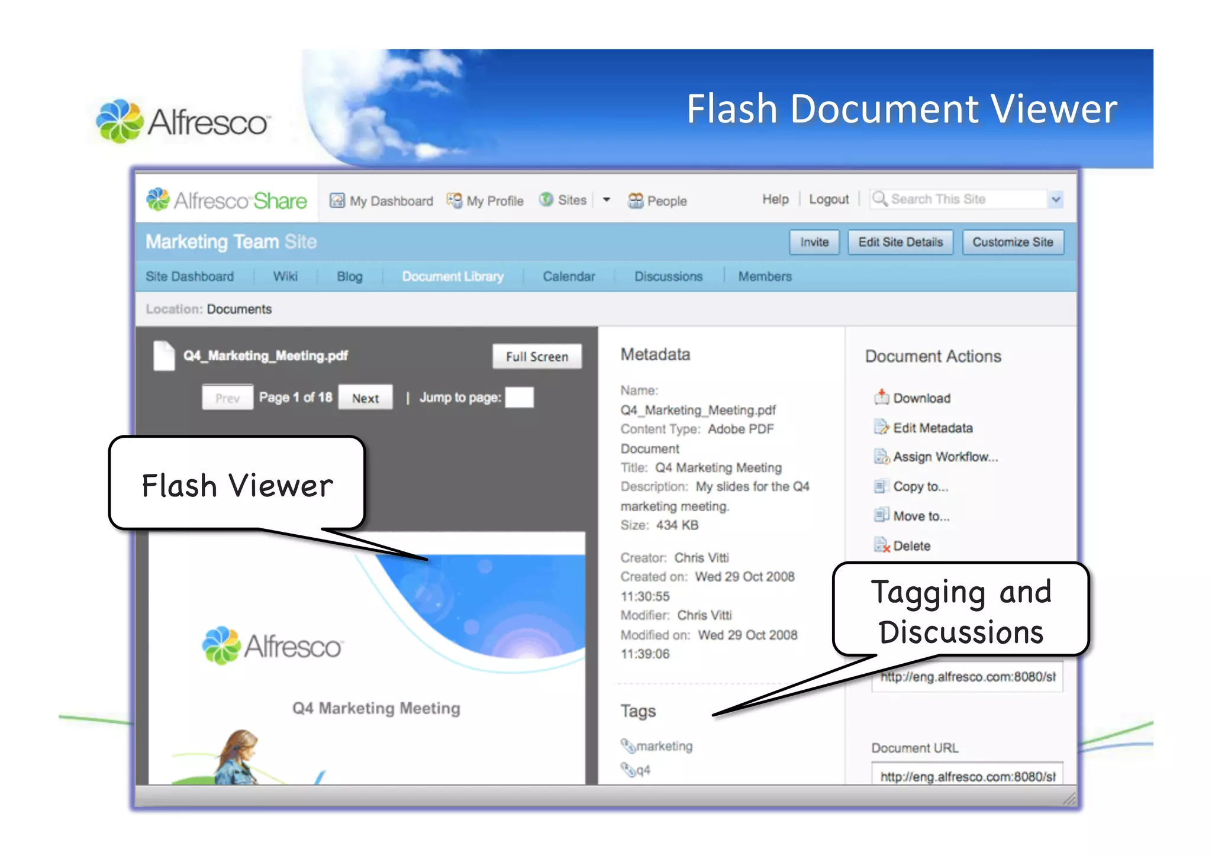Select the Document Library tab

pos(453,276)
